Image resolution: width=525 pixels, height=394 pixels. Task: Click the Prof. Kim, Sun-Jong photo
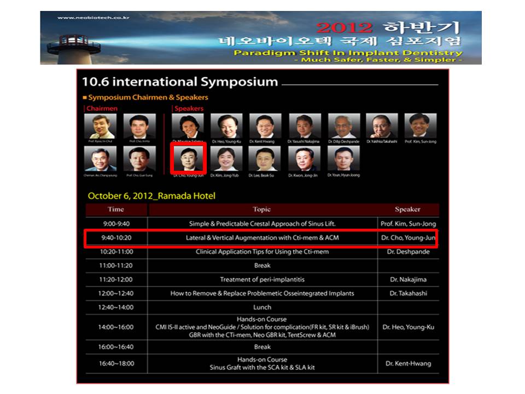[421, 126]
